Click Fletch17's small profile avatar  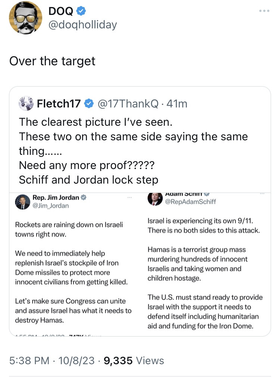pos(26,104)
